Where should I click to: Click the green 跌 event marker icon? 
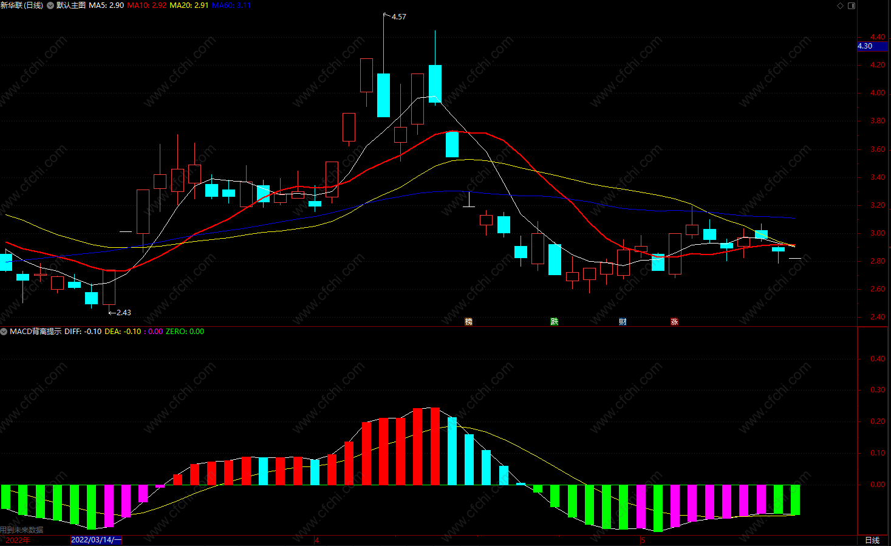click(x=554, y=322)
